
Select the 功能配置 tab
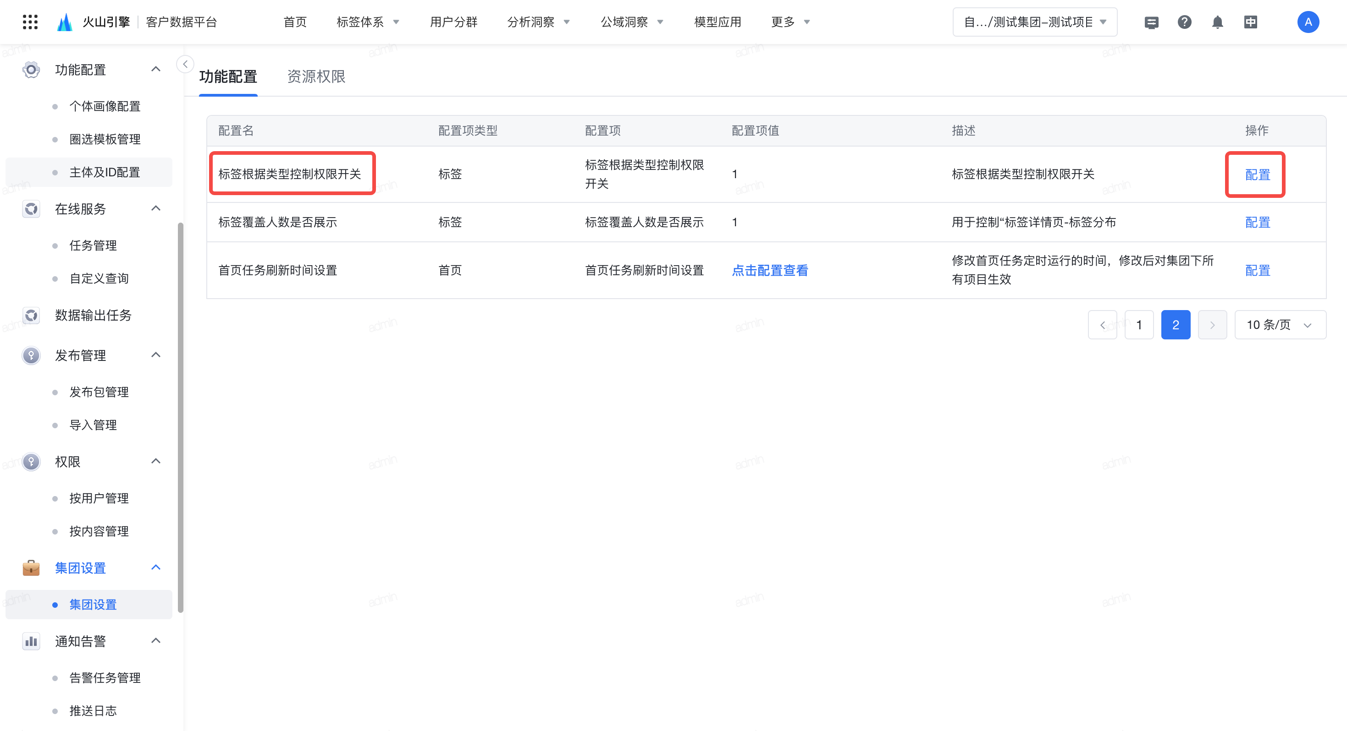click(228, 76)
